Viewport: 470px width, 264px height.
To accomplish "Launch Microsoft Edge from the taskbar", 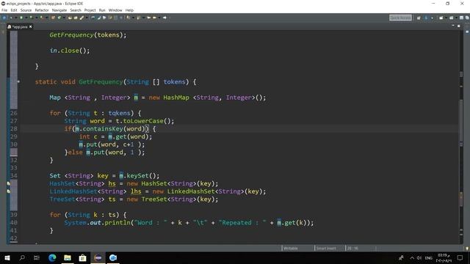I will click(52, 257).
